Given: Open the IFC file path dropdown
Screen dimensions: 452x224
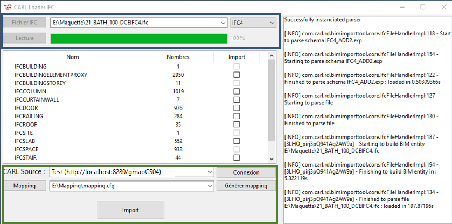Looking at the screenshot, I should [x=224, y=23].
